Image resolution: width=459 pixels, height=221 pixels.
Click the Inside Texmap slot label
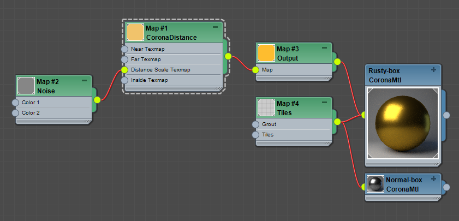150,80
